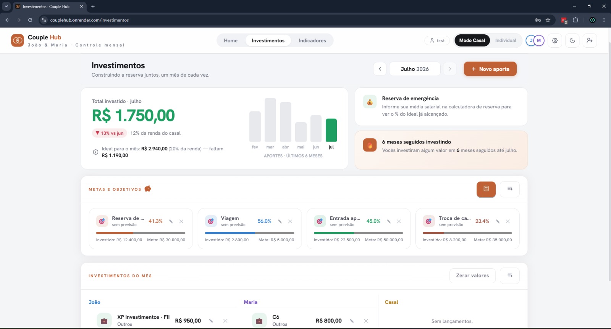Click the Troca de ca... target icon
The image size is (611, 329).
[428, 221]
